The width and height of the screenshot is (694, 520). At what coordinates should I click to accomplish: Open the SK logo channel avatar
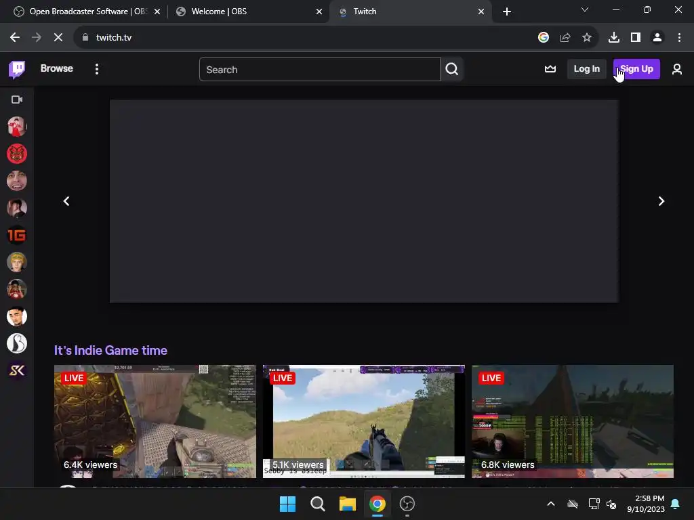point(17,370)
